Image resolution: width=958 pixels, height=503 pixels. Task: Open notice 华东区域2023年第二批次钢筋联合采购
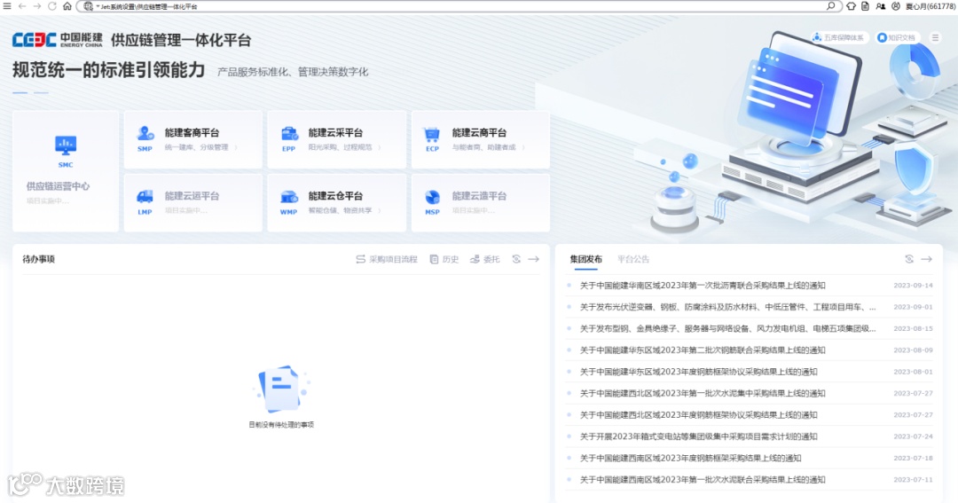point(703,350)
